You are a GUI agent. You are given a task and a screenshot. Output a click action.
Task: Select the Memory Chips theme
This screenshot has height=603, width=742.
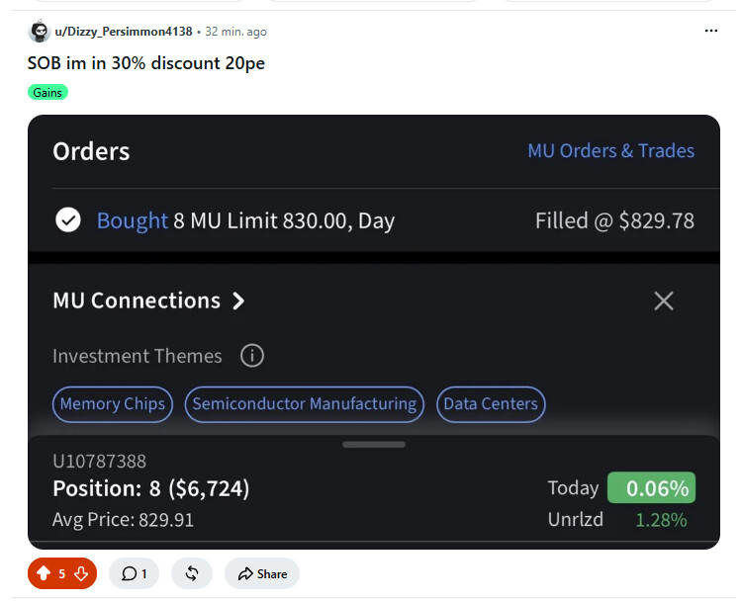113,404
